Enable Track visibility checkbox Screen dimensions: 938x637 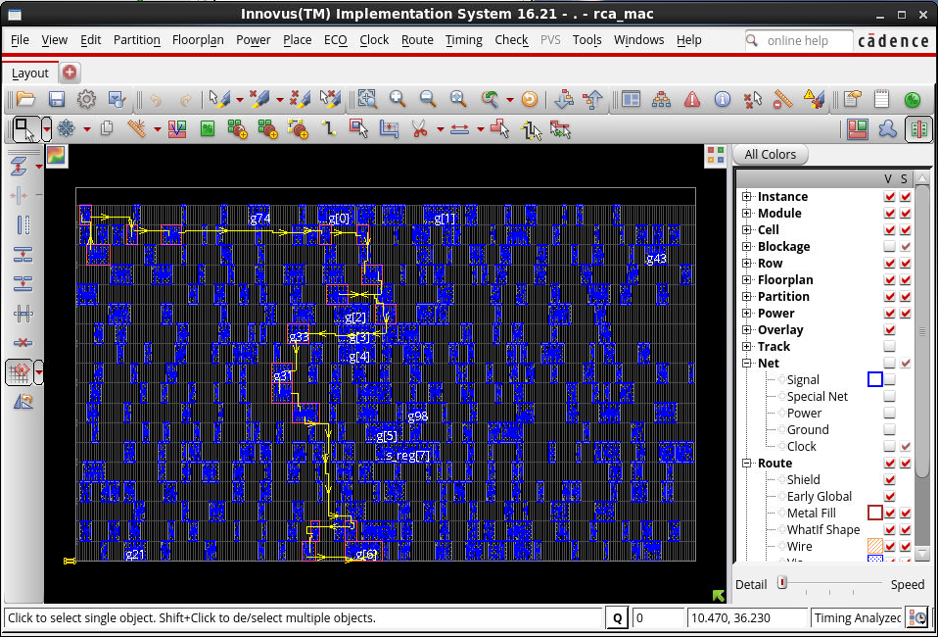tap(890, 346)
